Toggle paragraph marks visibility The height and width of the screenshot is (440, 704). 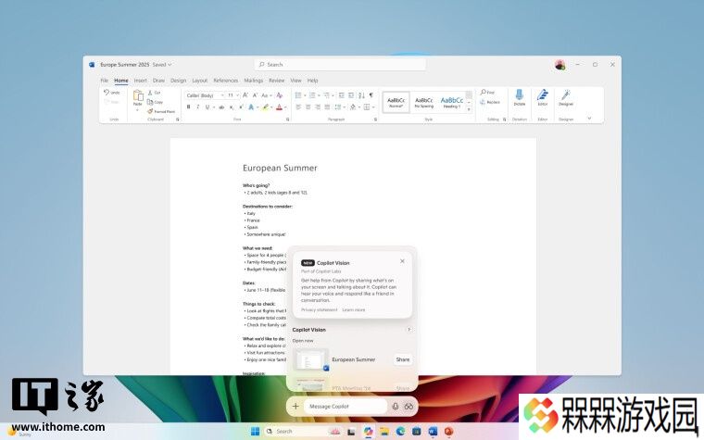(371, 95)
